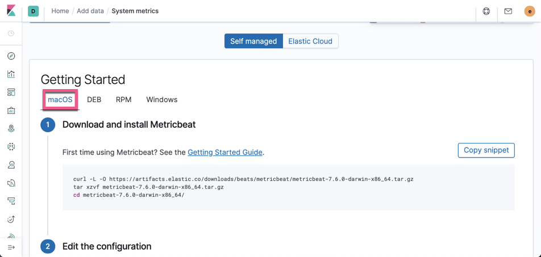The image size is (541, 257).
Task: Show recently viewed items
Action: tap(11, 33)
